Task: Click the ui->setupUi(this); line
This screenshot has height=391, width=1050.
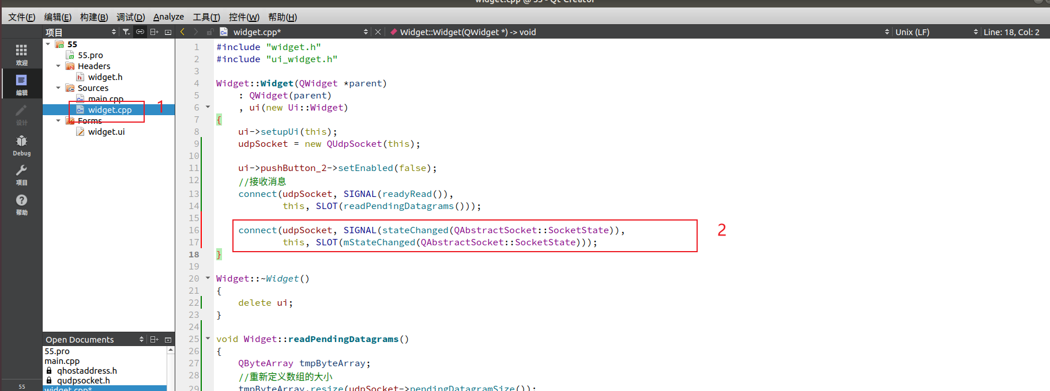Action: [288, 132]
